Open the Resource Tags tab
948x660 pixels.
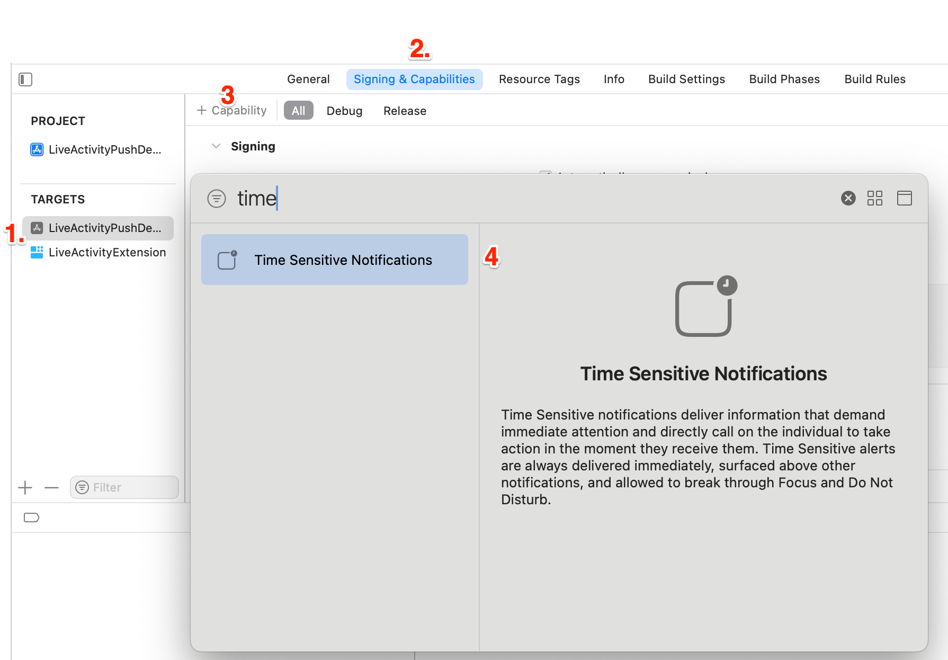click(x=539, y=79)
